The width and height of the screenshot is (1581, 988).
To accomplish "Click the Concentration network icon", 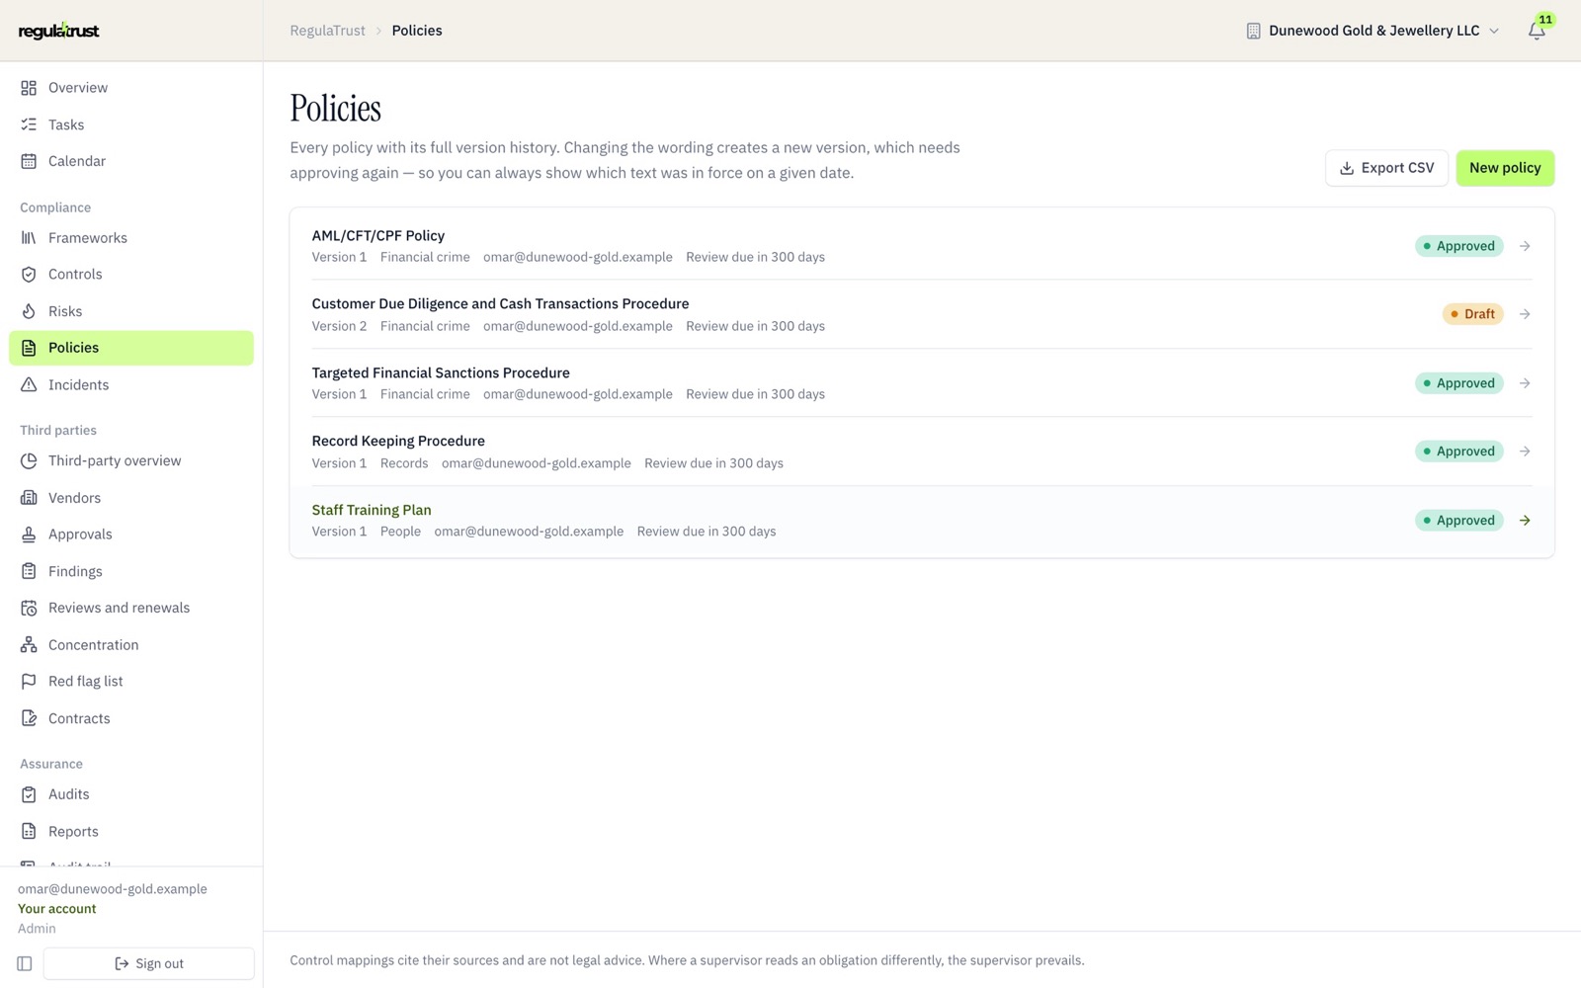I will [29, 645].
